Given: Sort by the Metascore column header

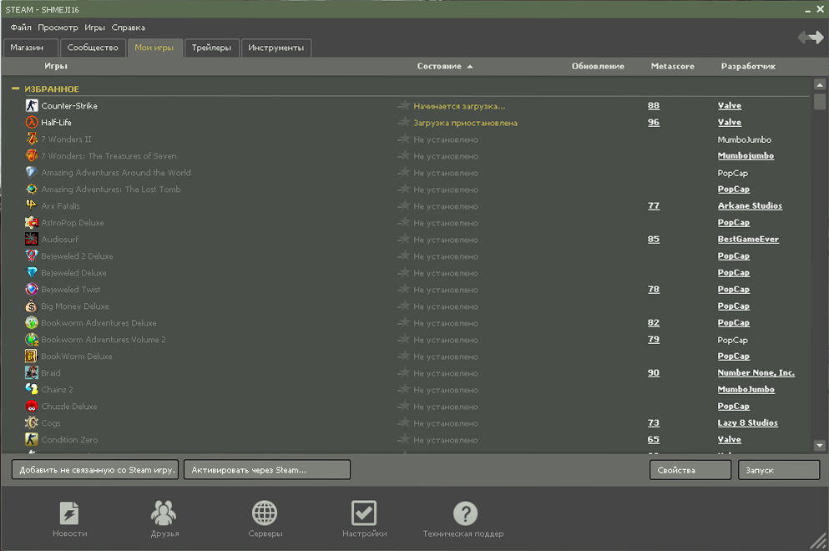Looking at the screenshot, I should point(673,66).
